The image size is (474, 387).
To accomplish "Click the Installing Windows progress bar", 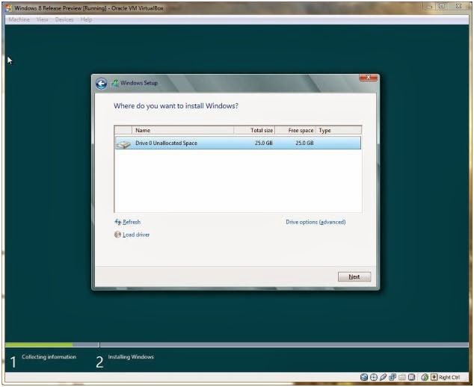I will coord(284,344).
